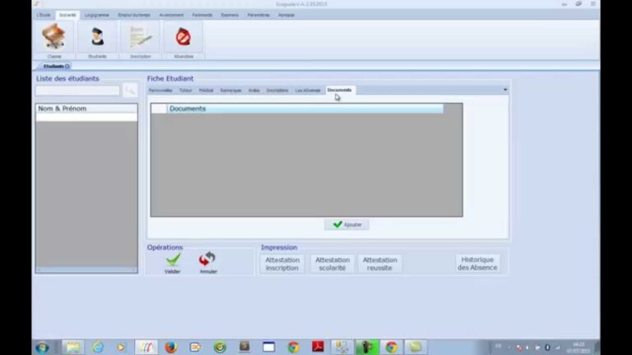This screenshot has width=632, height=355.
Task: Open Firefox from the taskbar
Action: [x=170, y=347]
